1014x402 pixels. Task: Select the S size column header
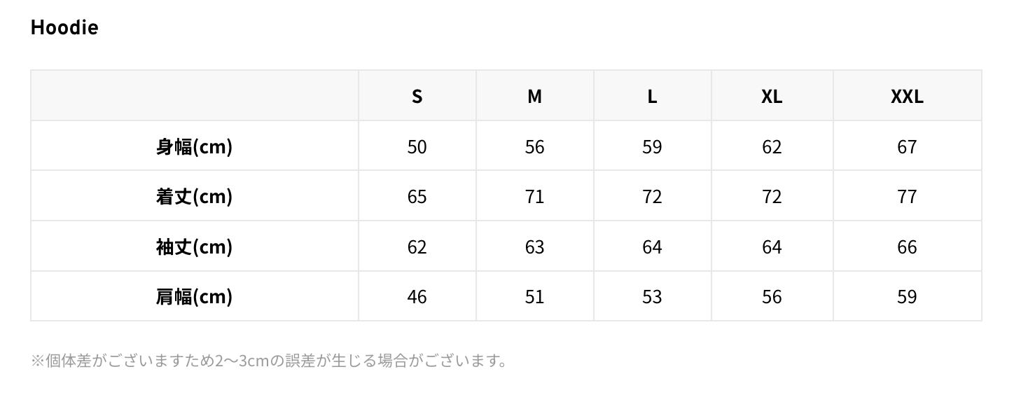click(417, 96)
